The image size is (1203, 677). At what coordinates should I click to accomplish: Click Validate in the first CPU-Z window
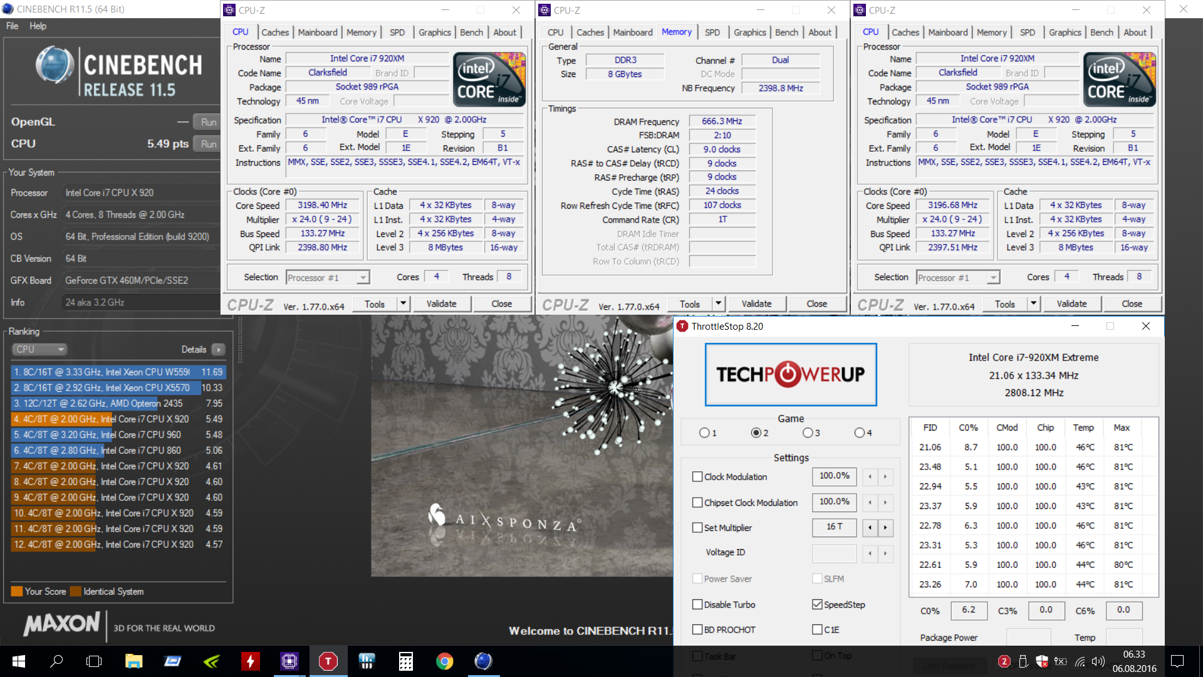pyautogui.click(x=442, y=303)
